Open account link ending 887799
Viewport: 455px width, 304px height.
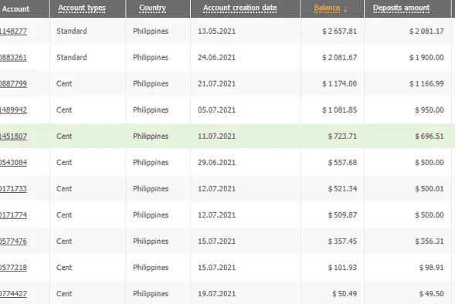tap(13, 84)
